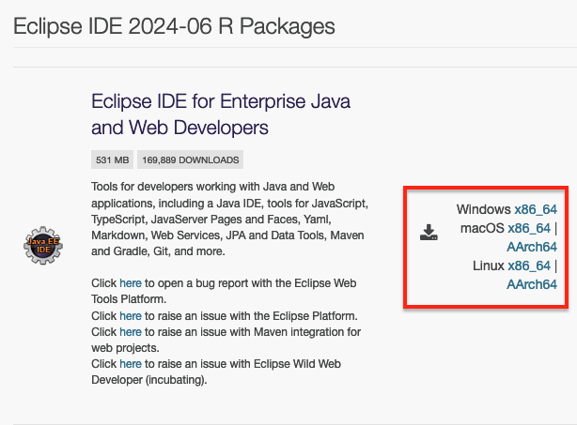The image size is (577, 425).
Task: Click the Eclipse IDE 2024-06 R Packages heading
Action: [x=174, y=26]
